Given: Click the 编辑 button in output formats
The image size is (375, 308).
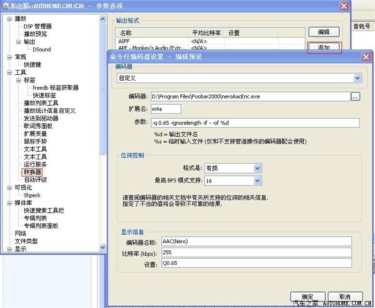Looking at the screenshot, I should coord(324,32).
